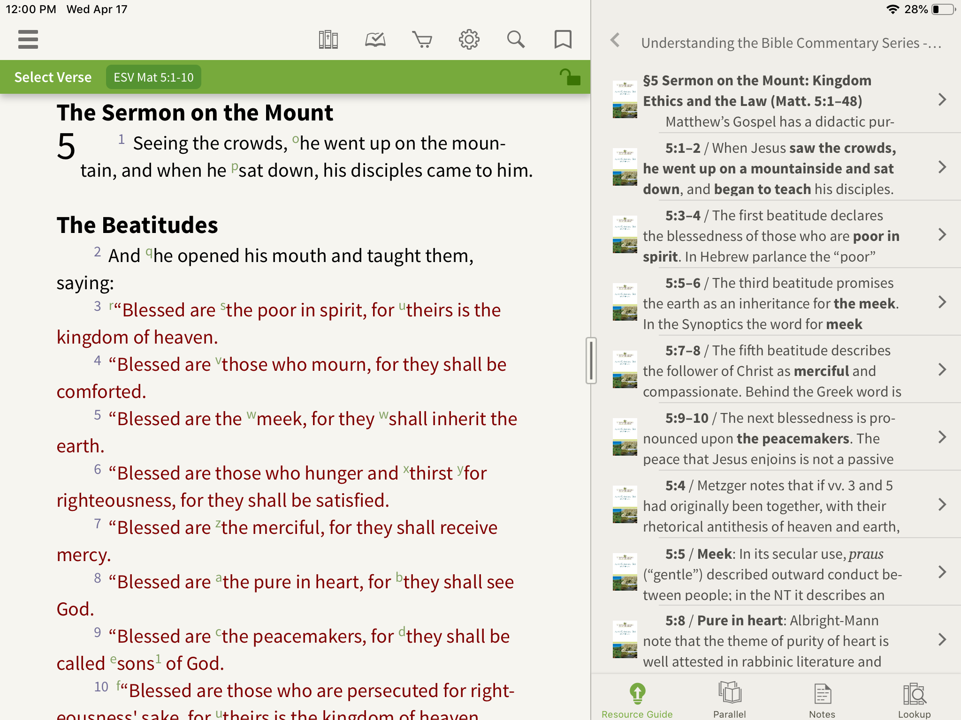Tap cross-reference v before 'those who mourn'
Screen dimensions: 961x720
point(218,361)
